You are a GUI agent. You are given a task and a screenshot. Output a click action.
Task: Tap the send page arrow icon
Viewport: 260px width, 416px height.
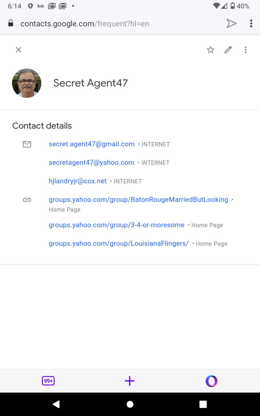pyautogui.click(x=231, y=23)
